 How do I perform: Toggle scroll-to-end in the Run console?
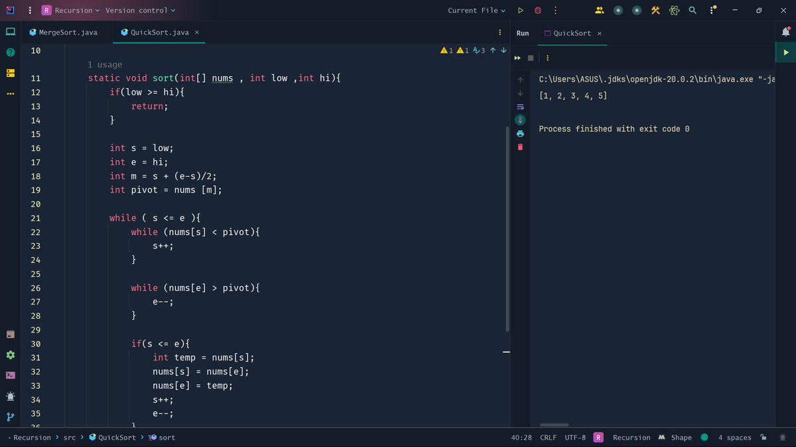[x=520, y=120]
